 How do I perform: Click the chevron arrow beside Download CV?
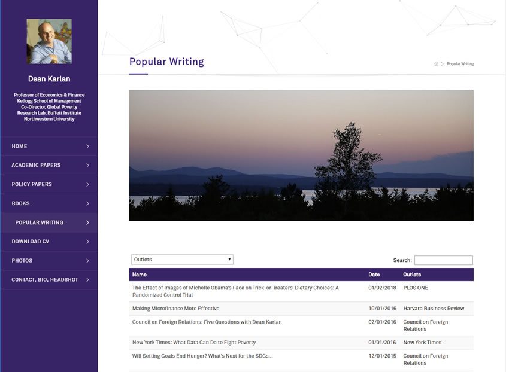87,242
